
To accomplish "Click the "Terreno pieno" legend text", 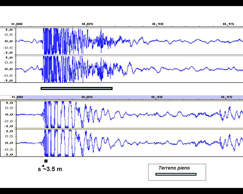I will coord(174,168).
